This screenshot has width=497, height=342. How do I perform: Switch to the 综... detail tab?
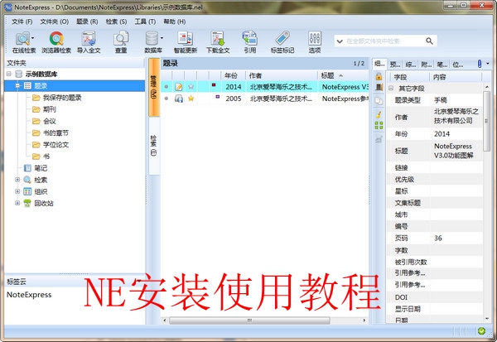(411, 64)
